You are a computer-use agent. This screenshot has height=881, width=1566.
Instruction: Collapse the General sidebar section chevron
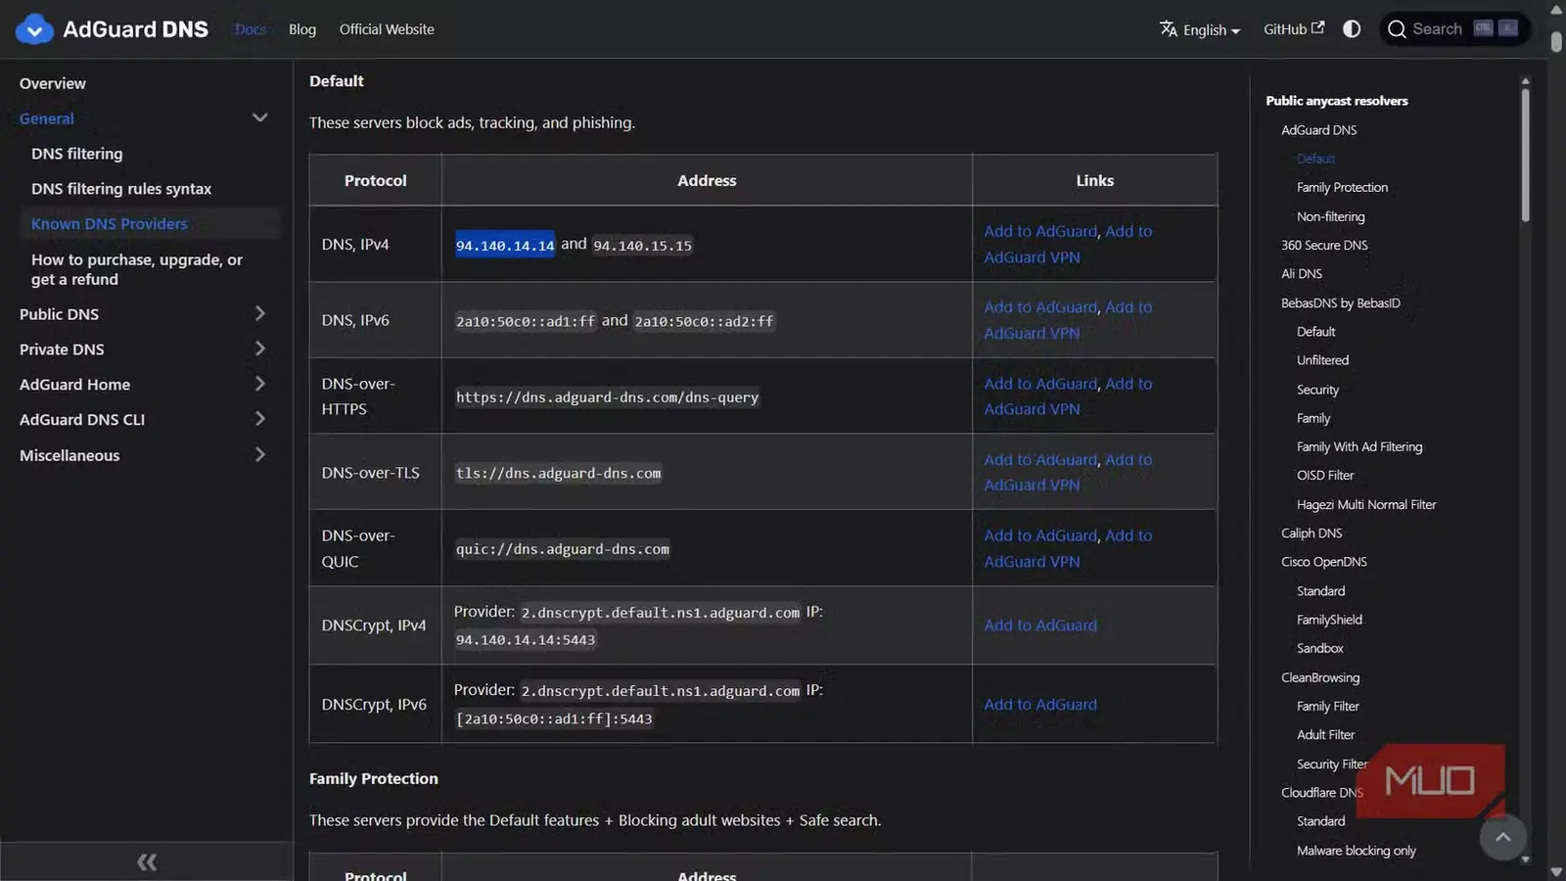[x=259, y=118]
